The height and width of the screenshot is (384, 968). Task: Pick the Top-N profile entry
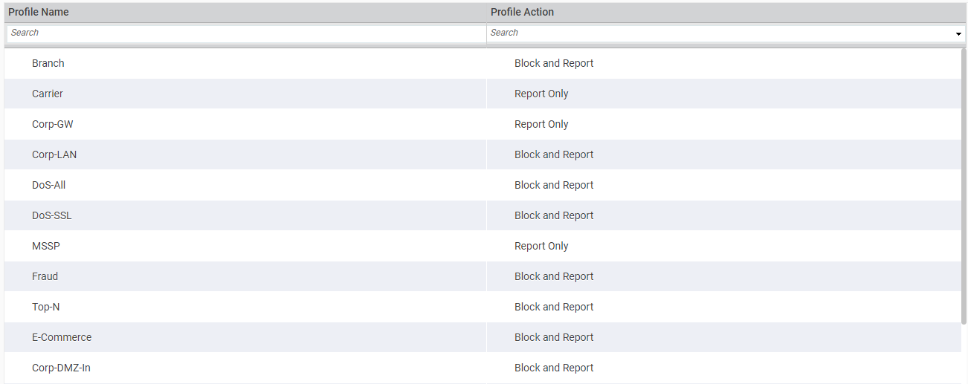pyautogui.click(x=46, y=307)
